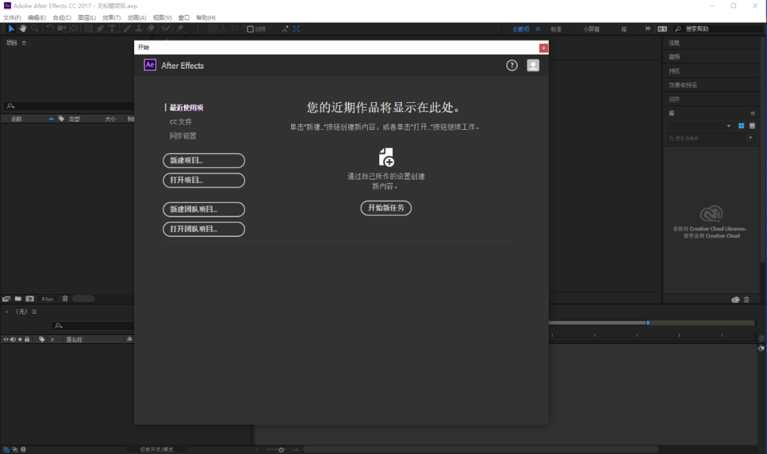The height and width of the screenshot is (454, 767).
Task: Create a new composition from Project panel footer
Action: coord(30,299)
